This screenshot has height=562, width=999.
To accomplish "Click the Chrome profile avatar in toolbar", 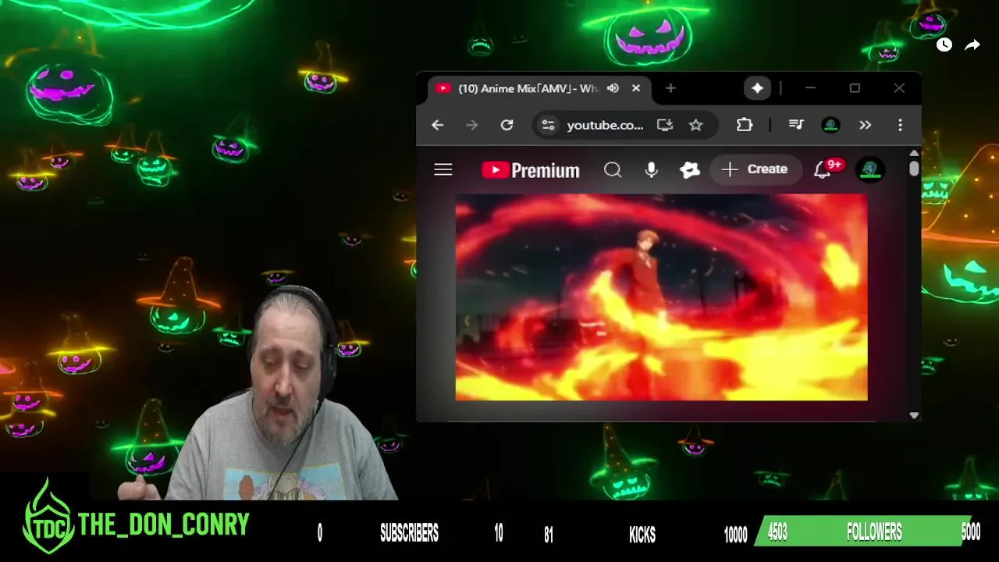I will [831, 125].
